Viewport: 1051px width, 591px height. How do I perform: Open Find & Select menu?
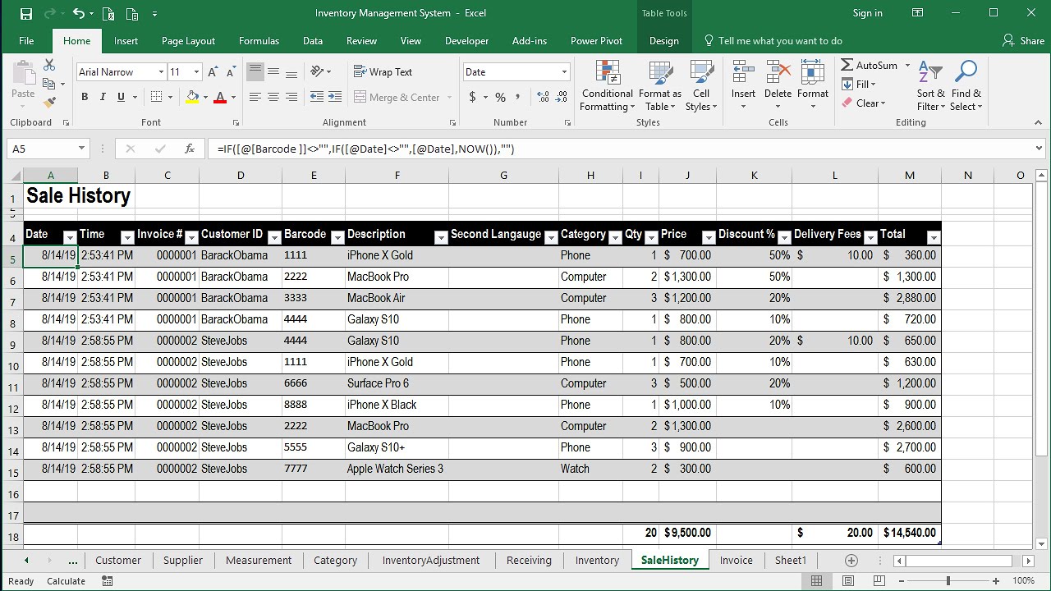click(x=966, y=86)
